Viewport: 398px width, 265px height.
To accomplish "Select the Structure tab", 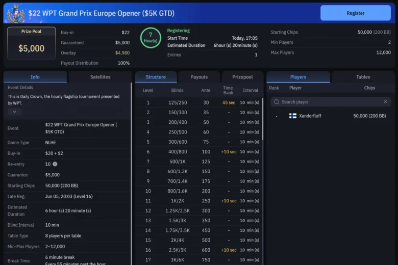I will click(156, 77).
